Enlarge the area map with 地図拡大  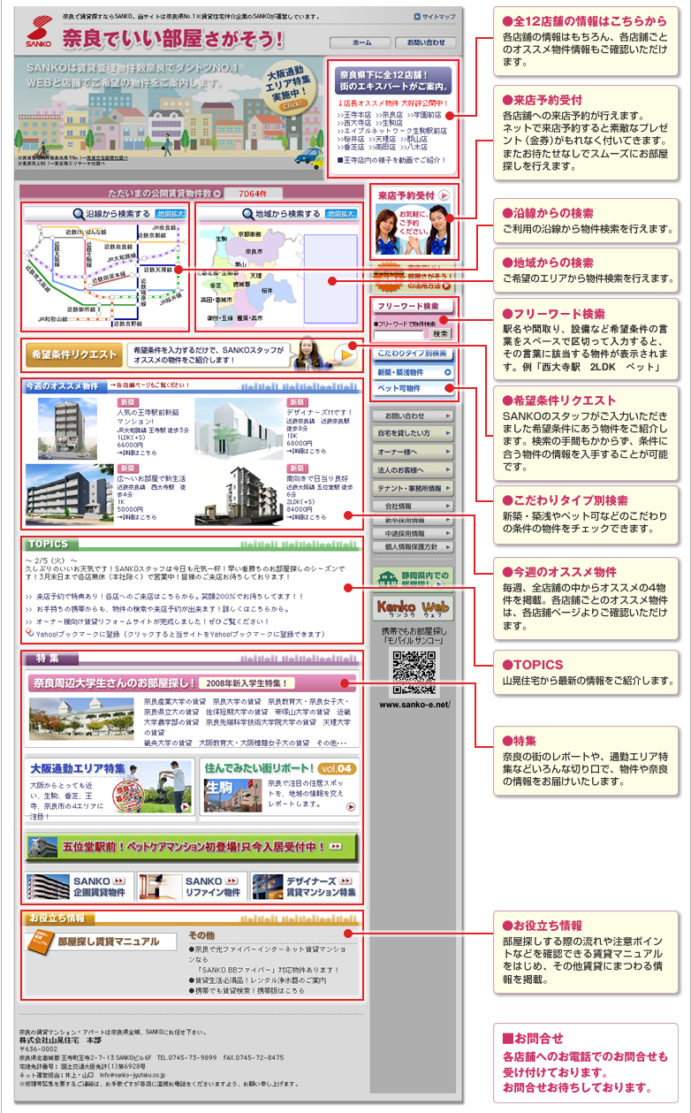pos(341,214)
